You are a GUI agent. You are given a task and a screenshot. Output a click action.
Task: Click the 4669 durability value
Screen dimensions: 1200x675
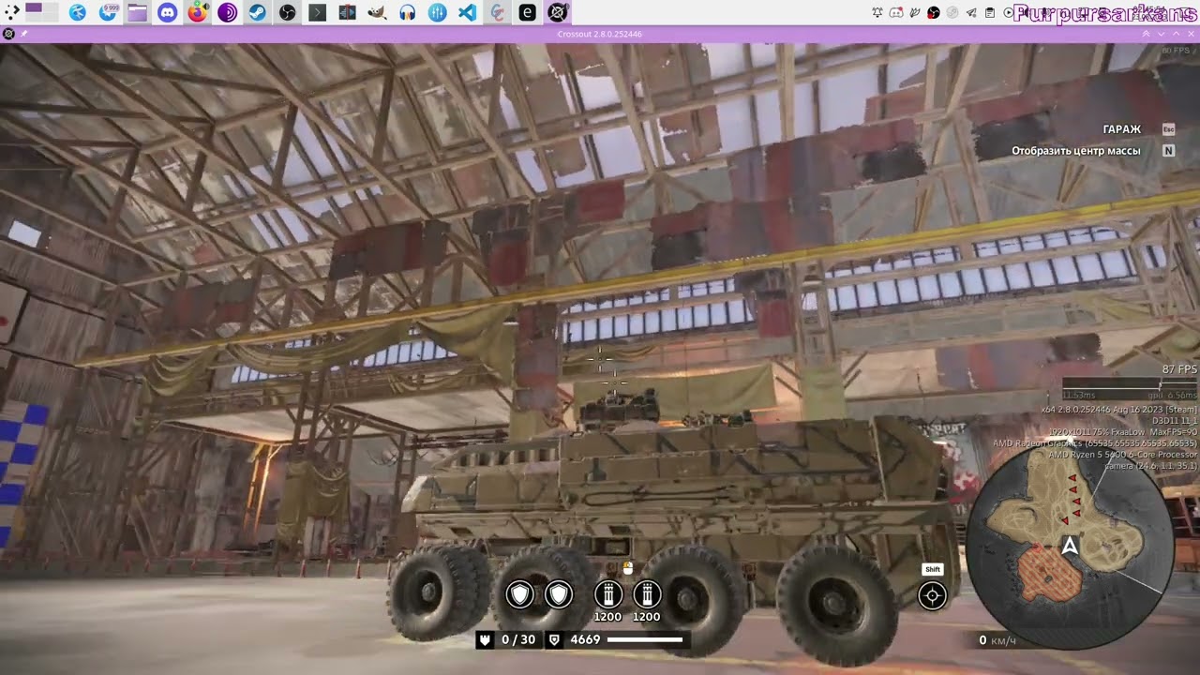coord(585,639)
